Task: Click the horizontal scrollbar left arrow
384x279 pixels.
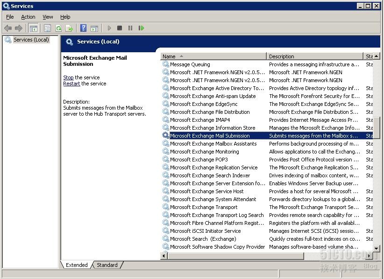Action: [x=164, y=256]
